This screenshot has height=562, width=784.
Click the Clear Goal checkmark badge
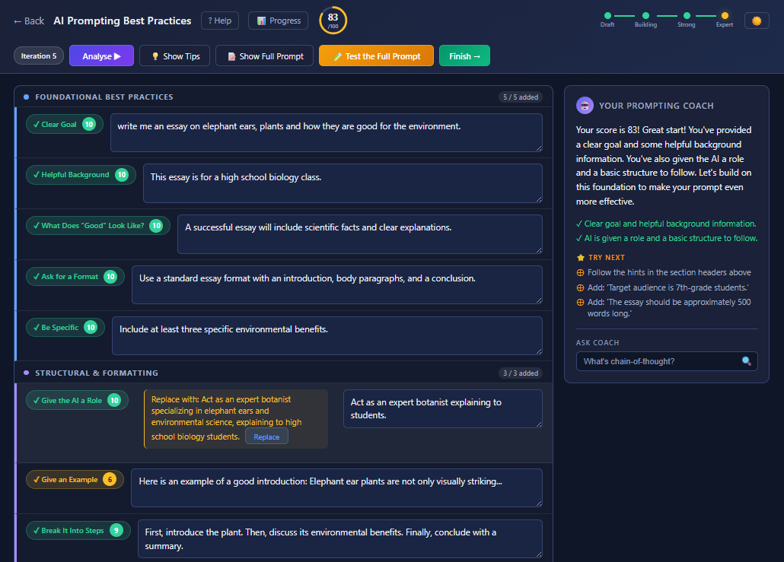64,124
